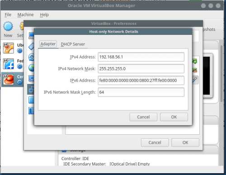Click the IPv4 Address field

[x=141, y=57]
